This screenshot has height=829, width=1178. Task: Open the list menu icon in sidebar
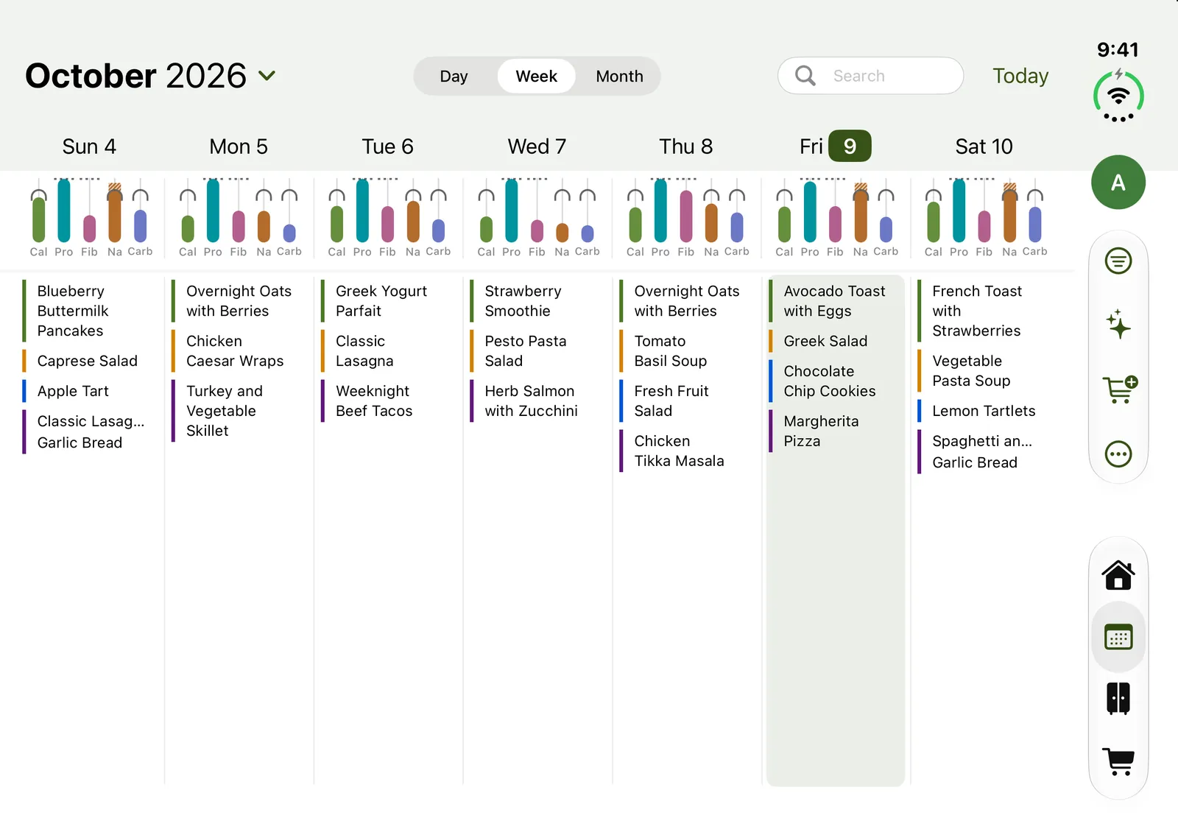(x=1118, y=261)
